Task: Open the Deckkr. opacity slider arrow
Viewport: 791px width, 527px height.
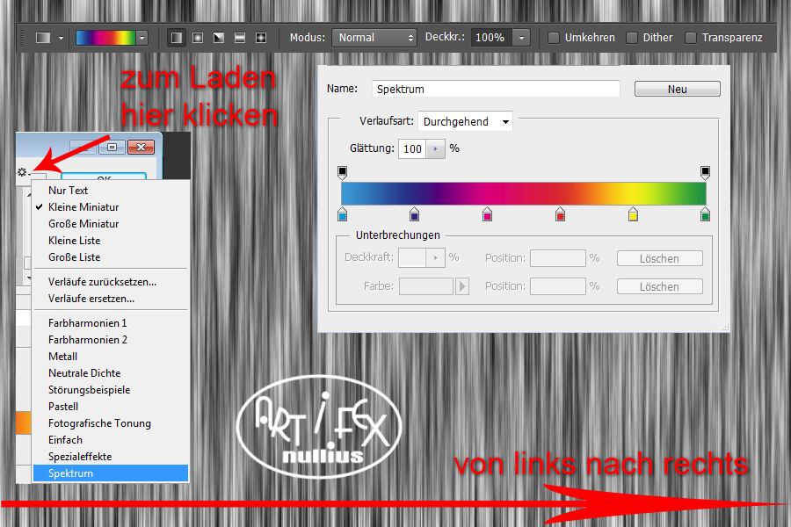Action: [521, 38]
